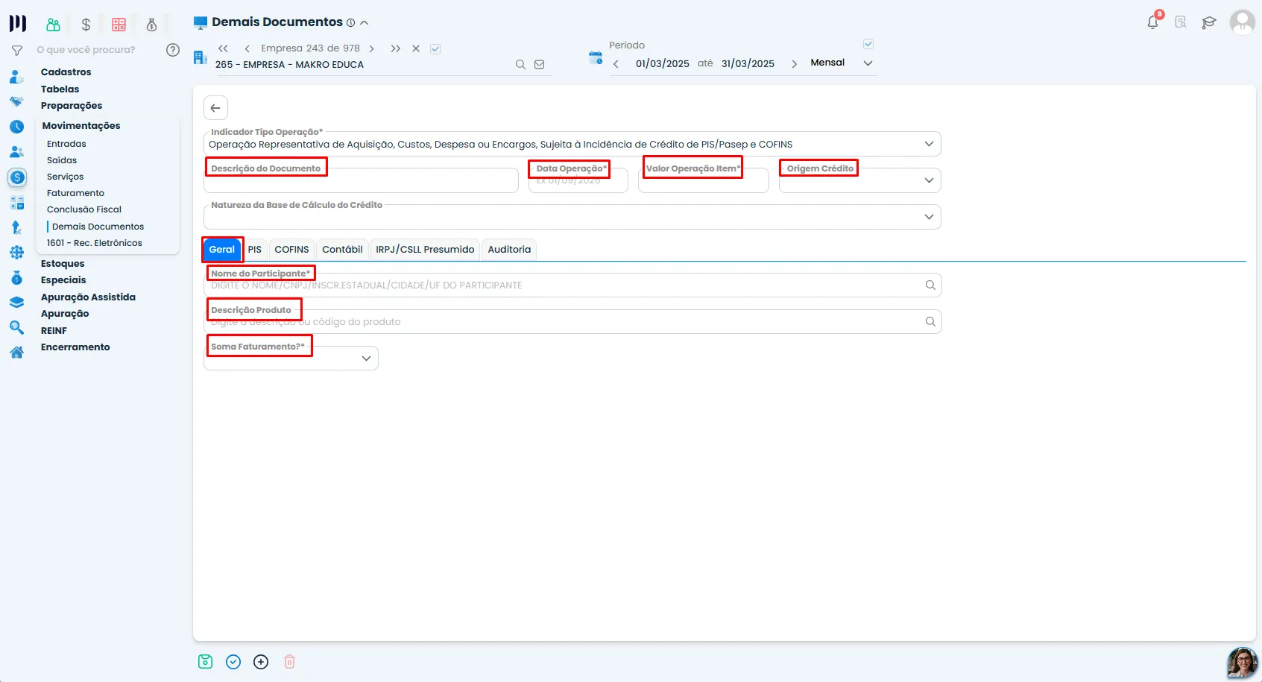Screen dimensions: 1262x682
Task: Click the Descrição do Documento input field
Action: click(x=361, y=180)
